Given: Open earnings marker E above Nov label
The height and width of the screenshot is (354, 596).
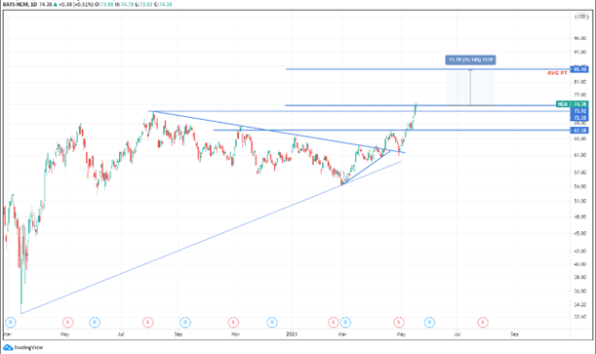Looking at the screenshot, I should click(x=233, y=323).
